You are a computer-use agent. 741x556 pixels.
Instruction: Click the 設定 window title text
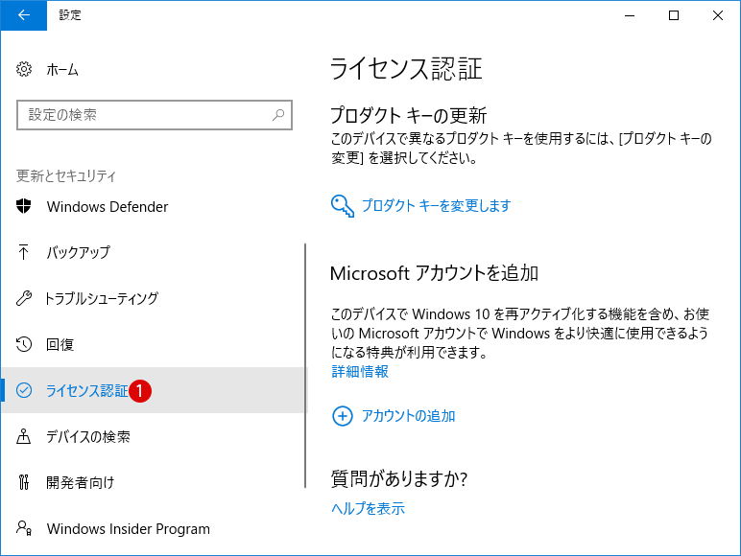tap(70, 15)
